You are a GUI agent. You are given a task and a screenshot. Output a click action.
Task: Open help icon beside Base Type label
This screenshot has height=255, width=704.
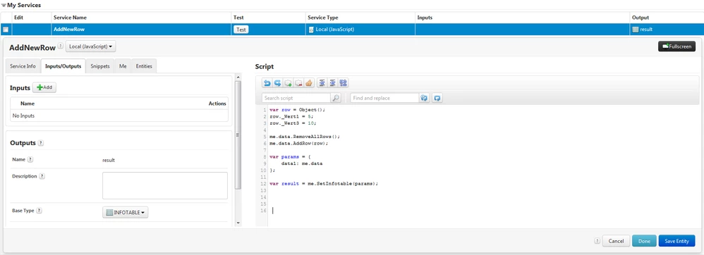coord(39,210)
